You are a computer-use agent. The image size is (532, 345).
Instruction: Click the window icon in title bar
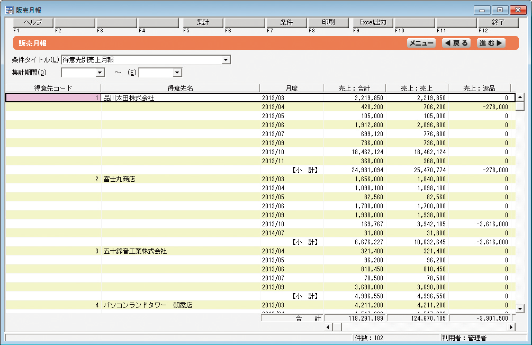(9, 10)
